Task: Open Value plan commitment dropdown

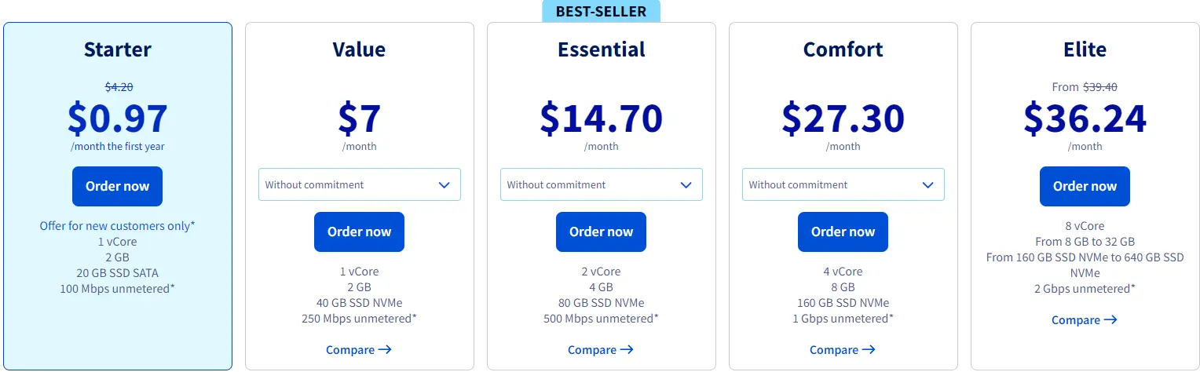Action: (x=360, y=184)
